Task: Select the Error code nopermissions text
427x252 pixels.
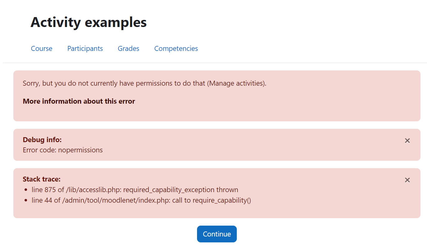Action: tap(63, 150)
